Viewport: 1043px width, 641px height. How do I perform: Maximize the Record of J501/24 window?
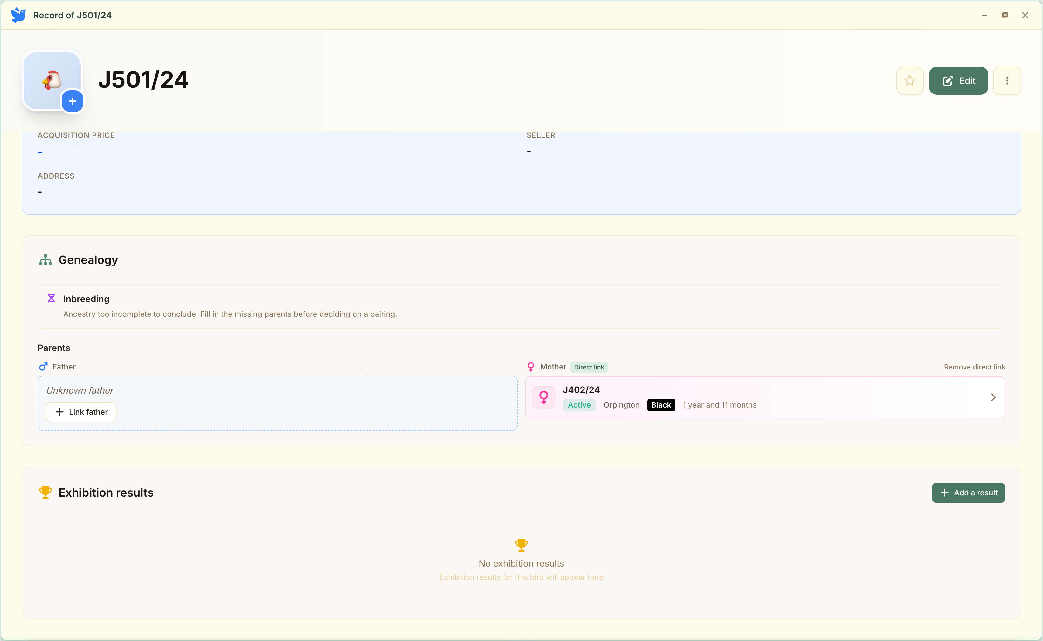click(x=1005, y=15)
